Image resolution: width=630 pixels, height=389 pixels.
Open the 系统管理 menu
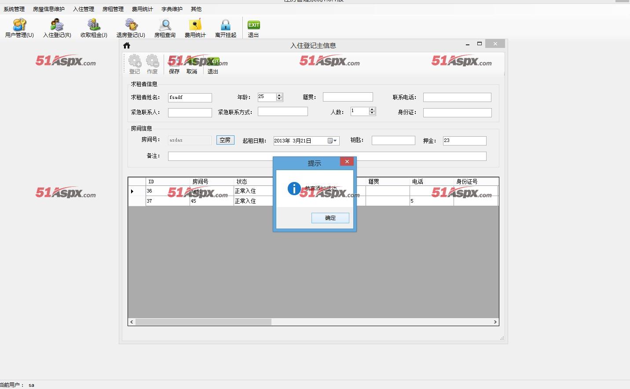point(14,9)
